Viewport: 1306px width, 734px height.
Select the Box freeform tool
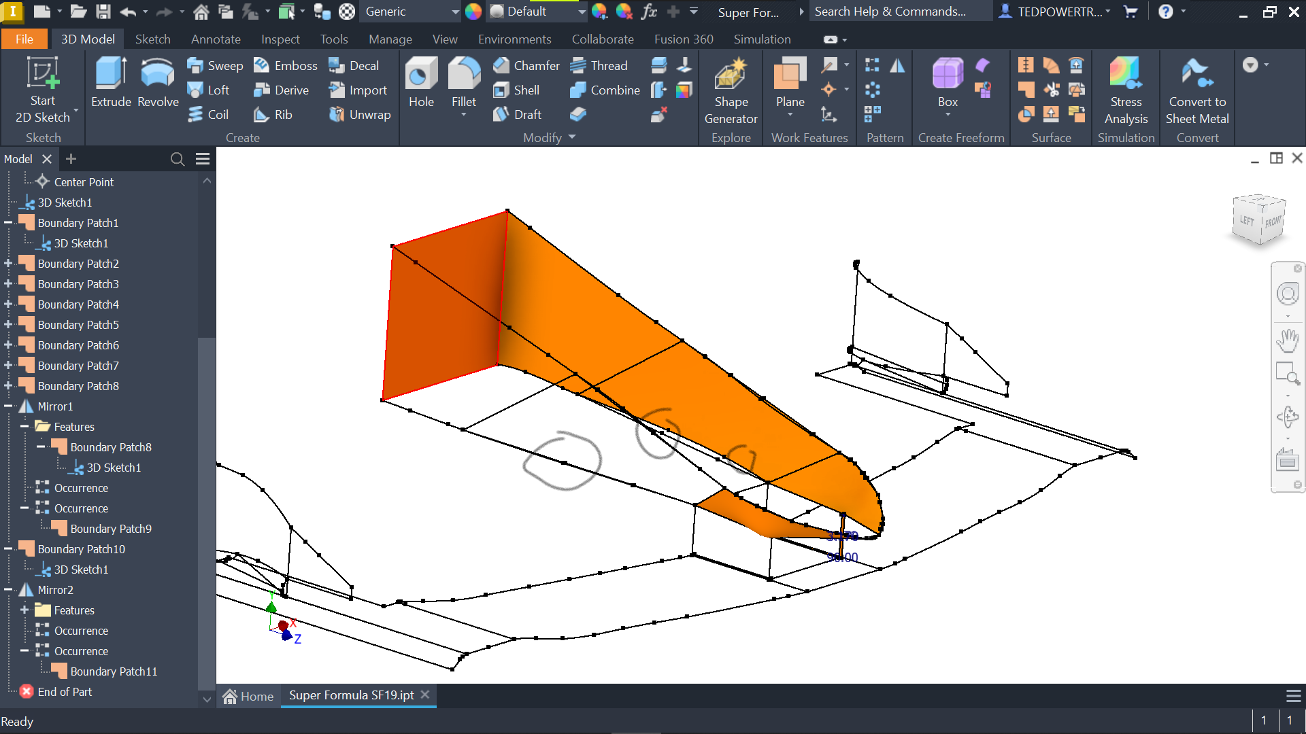pos(947,82)
